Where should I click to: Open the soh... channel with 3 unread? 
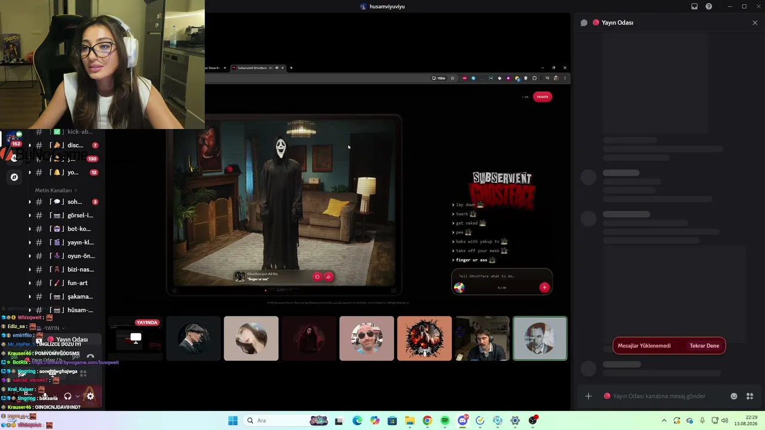pyautogui.click(x=69, y=202)
